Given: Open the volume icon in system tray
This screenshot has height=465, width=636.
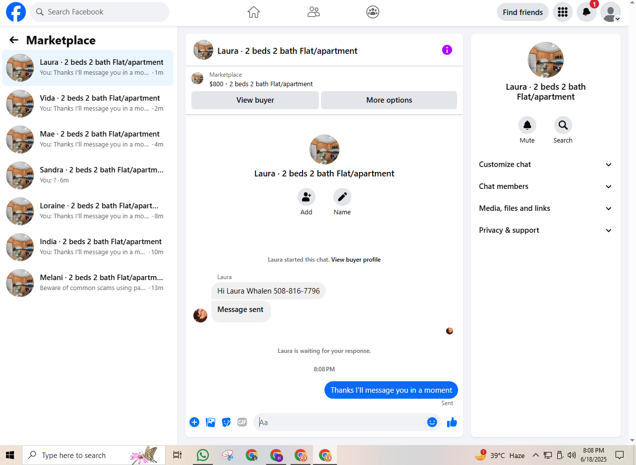Looking at the screenshot, I should [x=572, y=455].
